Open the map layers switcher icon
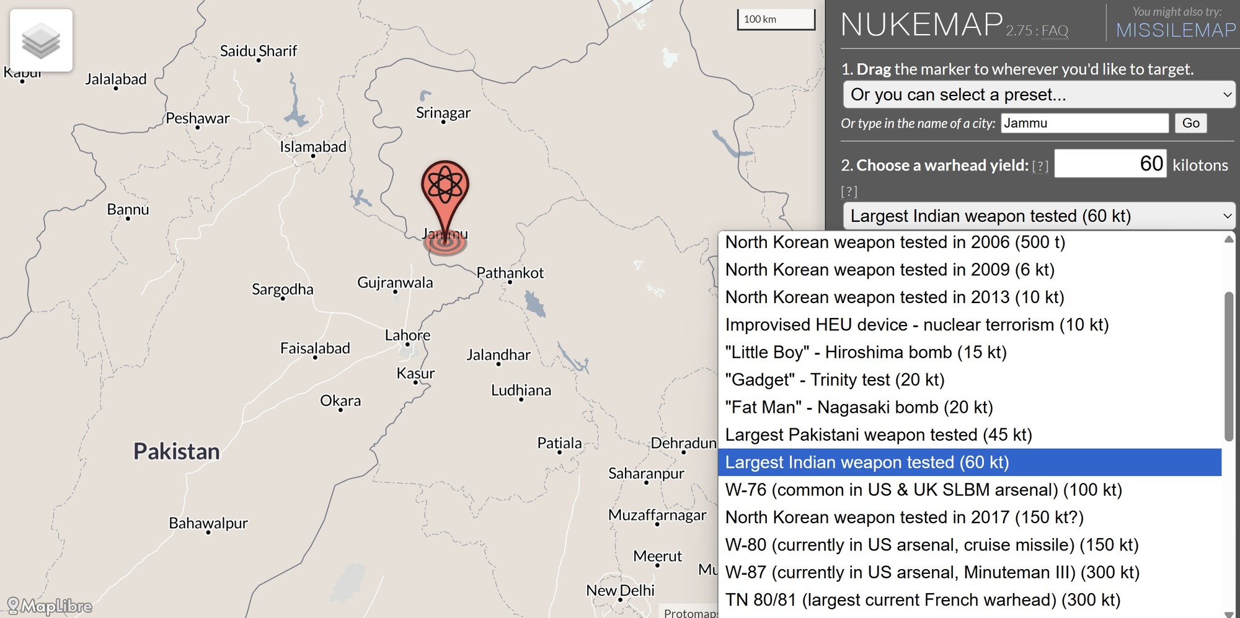Viewport: 1240px width, 618px height. [x=41, y=40]
